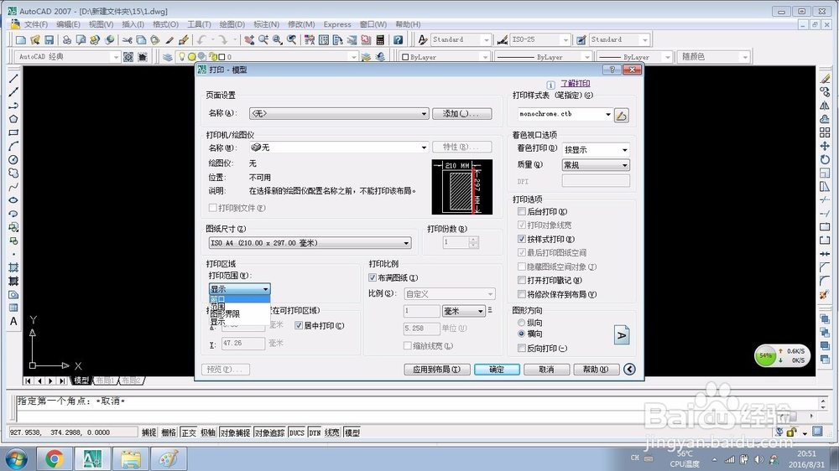This screenshot has height=471, width=839.
Task: Open the 着色打印 按显示 dropdown
Action: pyautogui.click(x=596, y=150)
